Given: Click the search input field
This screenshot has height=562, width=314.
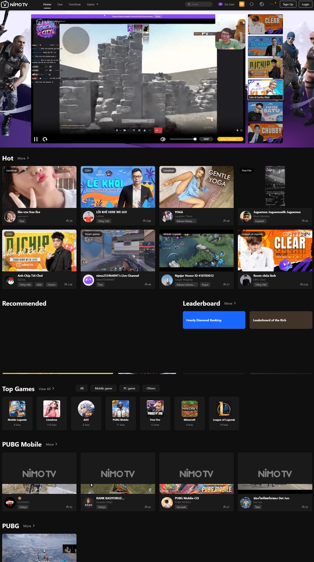Looking at the screenshot, I should coord(199,4).
